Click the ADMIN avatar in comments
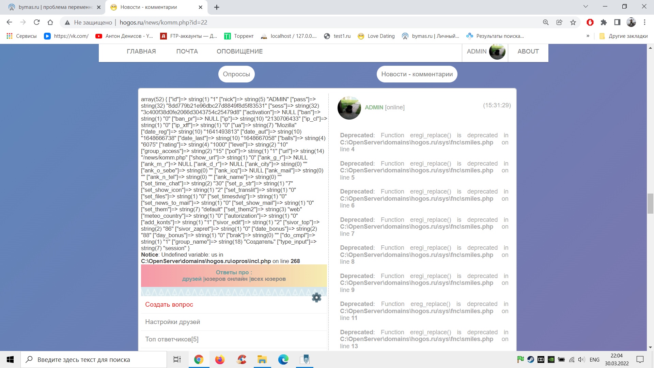This screenshot has height=368, width=654. click(x=349, y=108)
